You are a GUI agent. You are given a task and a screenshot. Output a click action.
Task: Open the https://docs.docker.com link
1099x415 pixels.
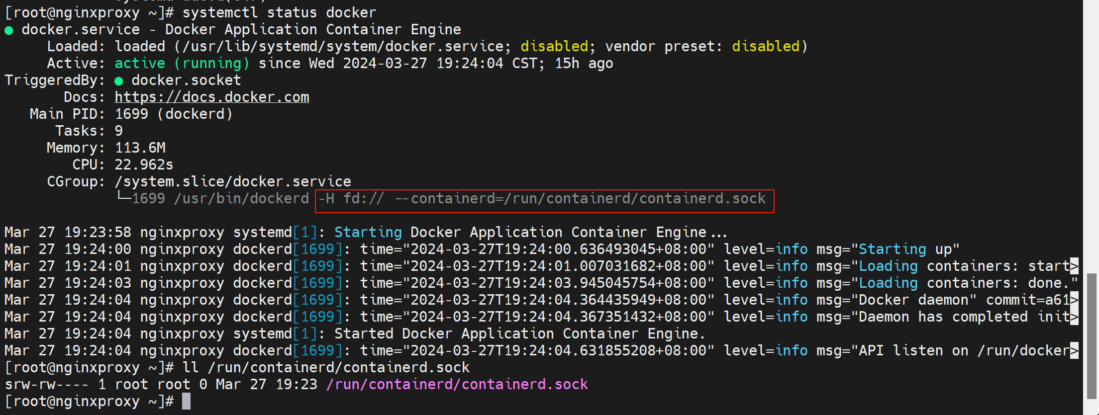coord(212,97)
